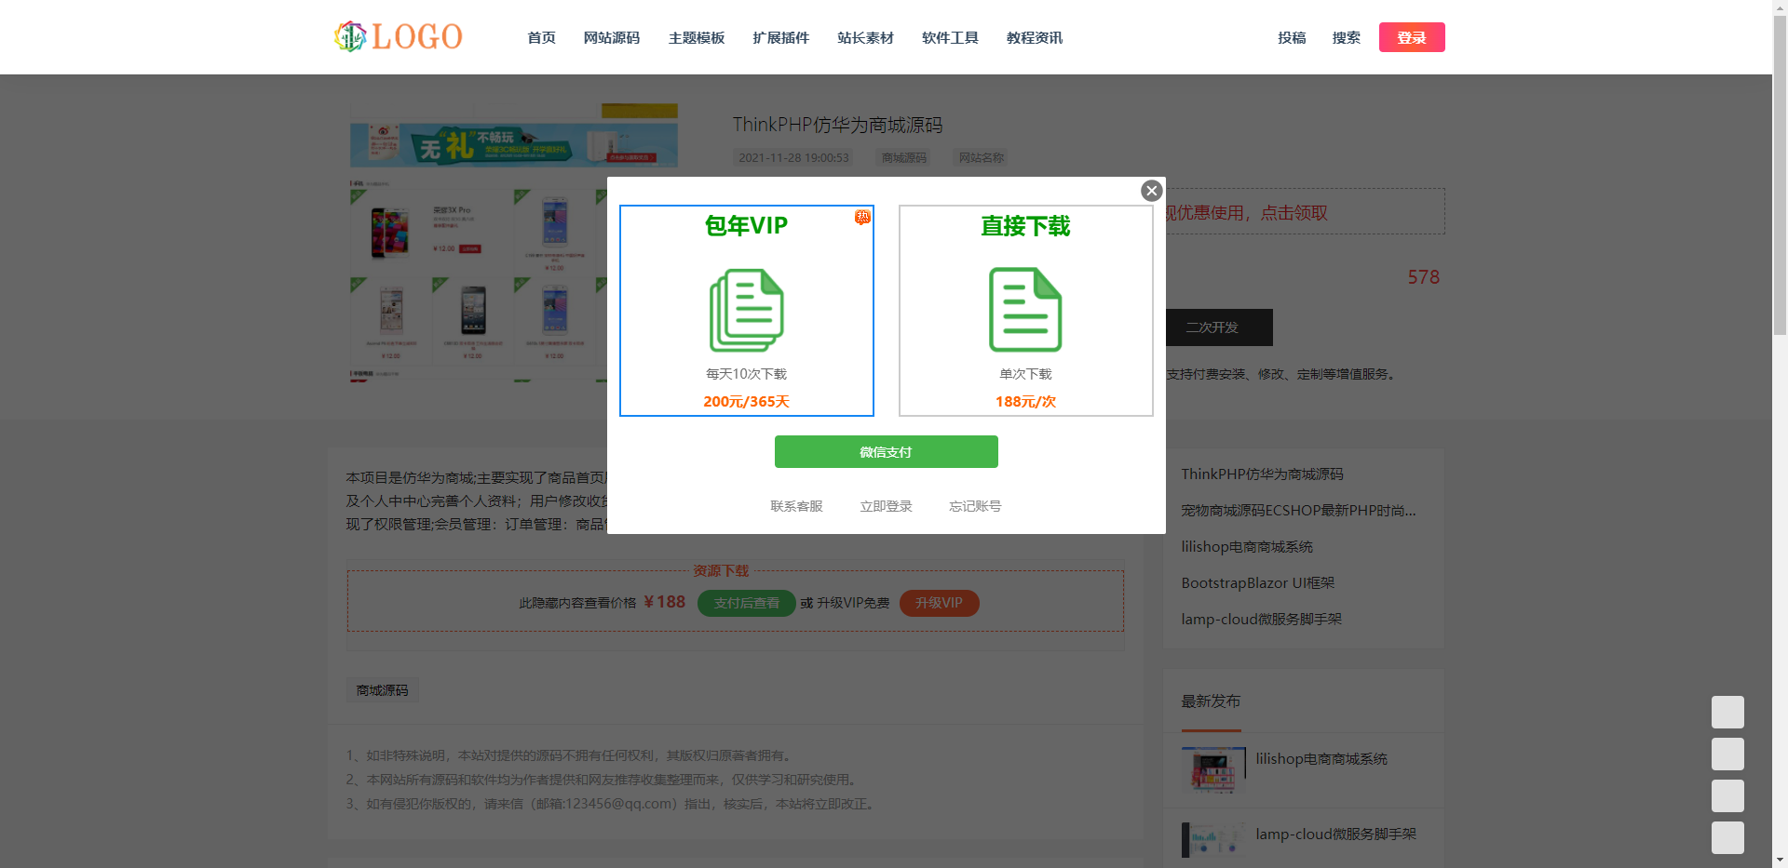The width and height of the screenshot is (1788, 868).
Task: Choose the 包年VIP heading
Action: click(x=746, y=226)
